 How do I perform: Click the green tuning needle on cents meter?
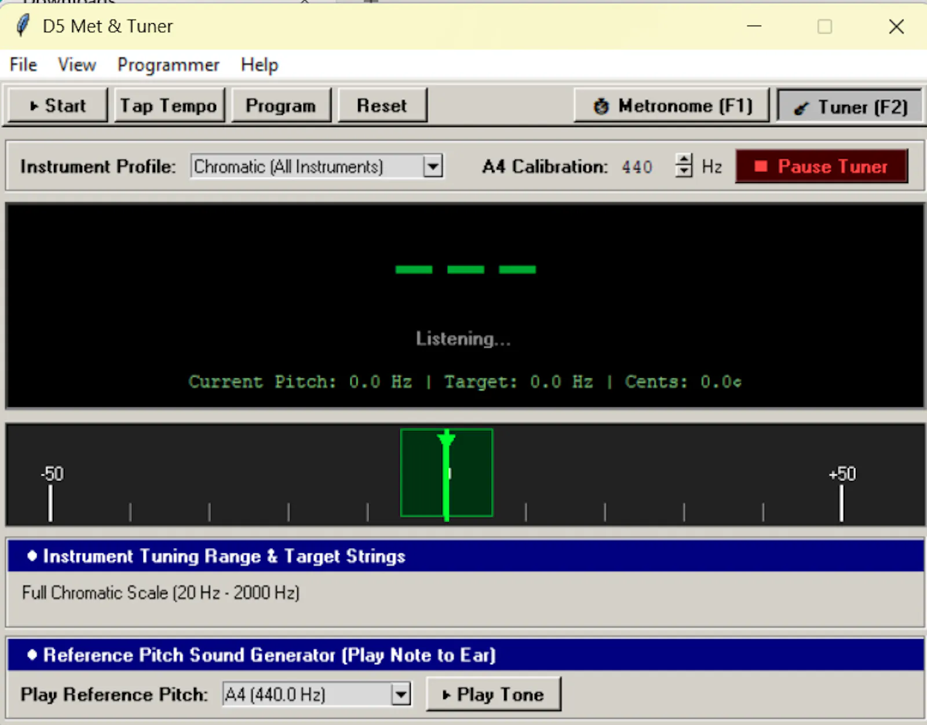pos(446,475)
